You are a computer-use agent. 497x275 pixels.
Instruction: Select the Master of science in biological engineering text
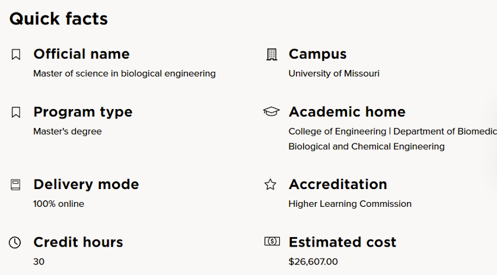pos(125,73)
